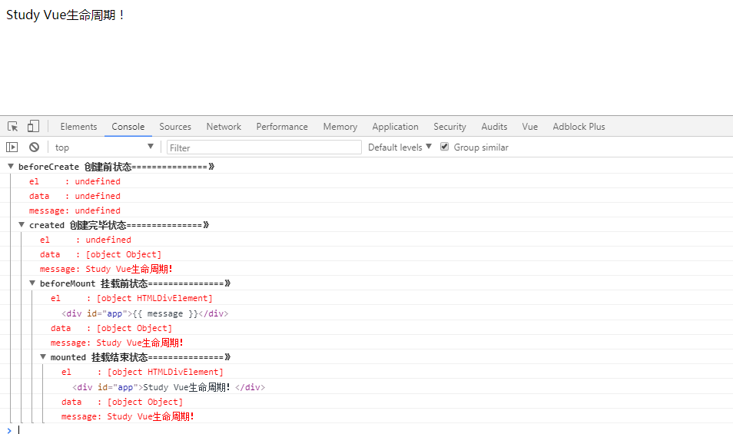Select mounted 'data : [object Object]' line
733x434 pixels.
pos(122,402)
